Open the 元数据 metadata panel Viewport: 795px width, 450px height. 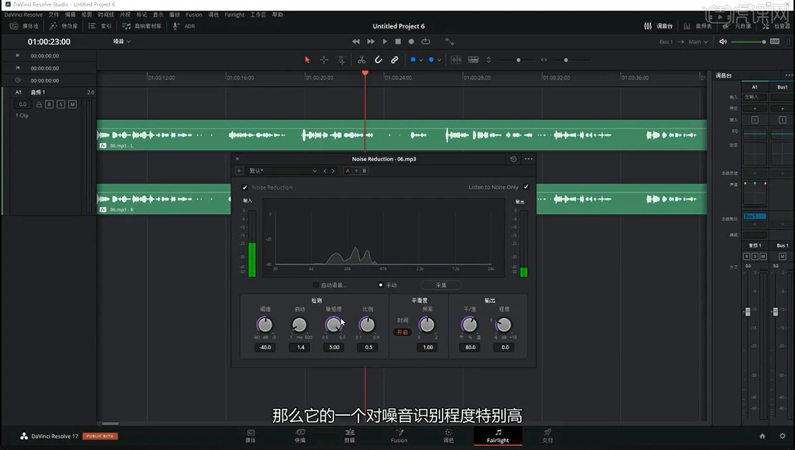pos(737,26)
